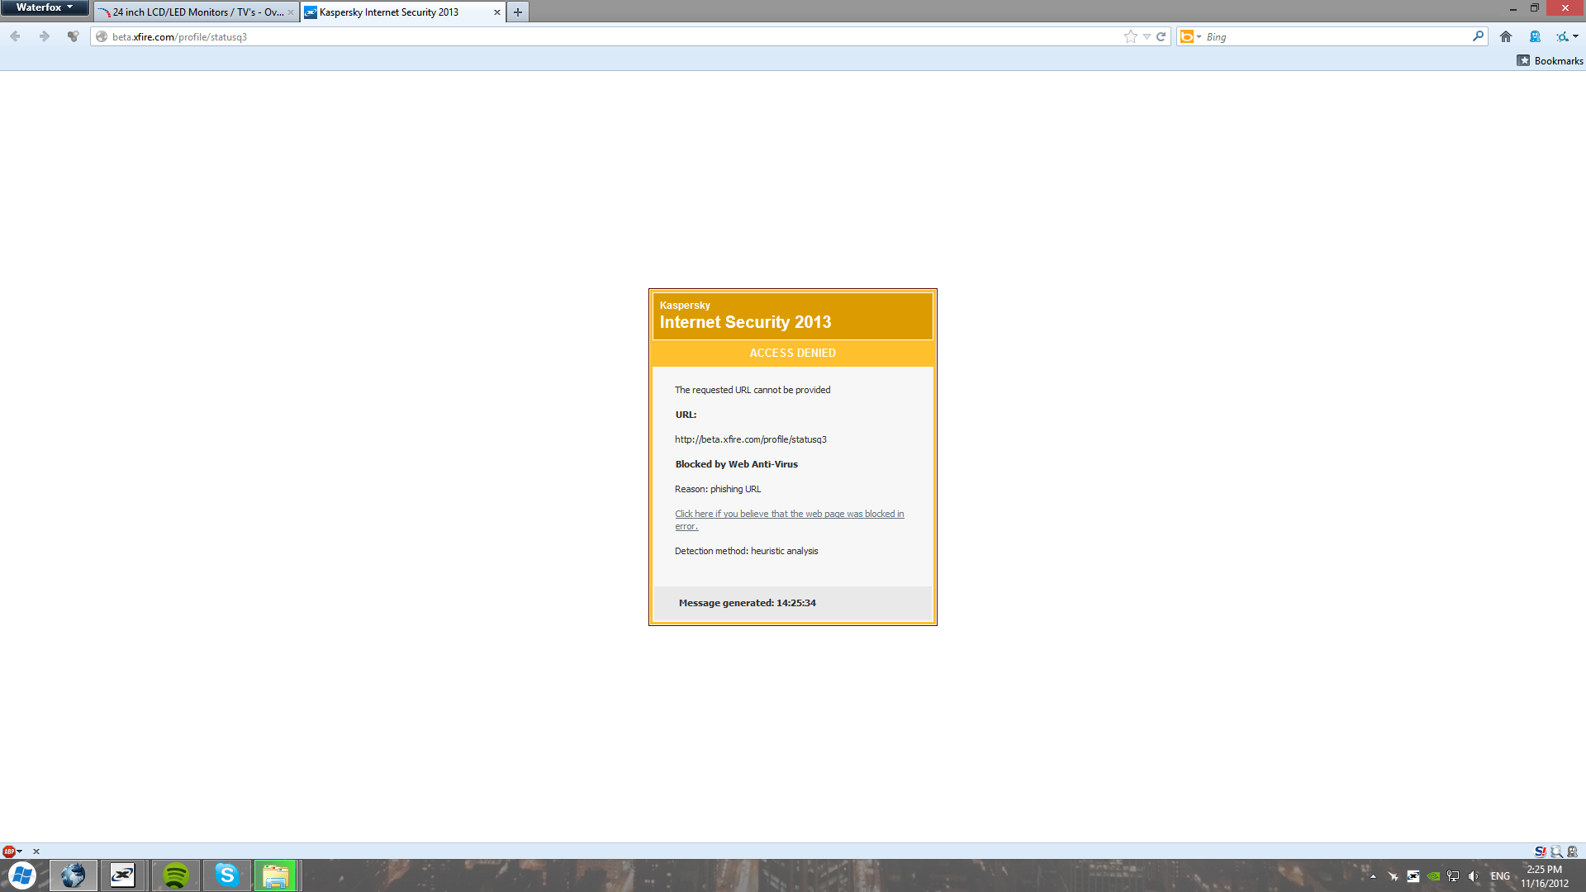Go to the home page

[x=1506, y=36]
